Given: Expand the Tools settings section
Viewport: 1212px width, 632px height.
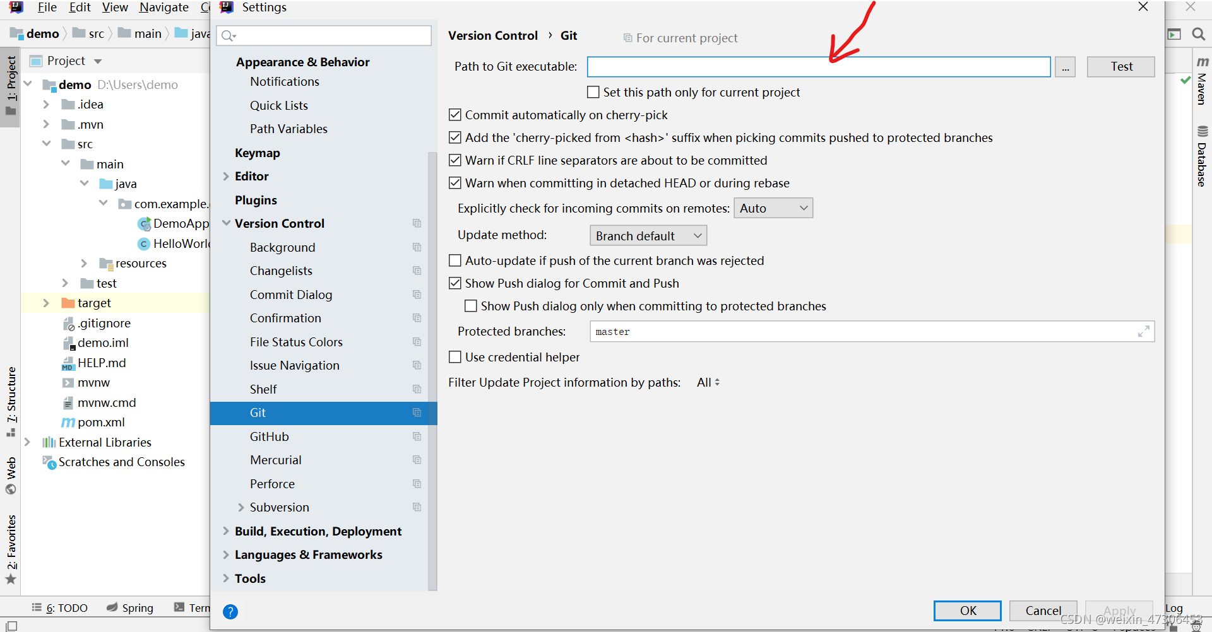Looking at the screenshot, I should (226, 578).
